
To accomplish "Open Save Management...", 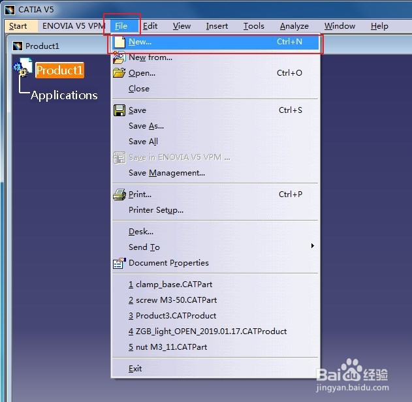I will pyautogui.click(x=215, y=173).
